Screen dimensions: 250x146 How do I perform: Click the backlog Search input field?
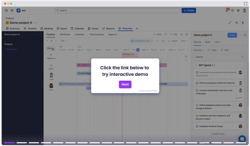220,57
